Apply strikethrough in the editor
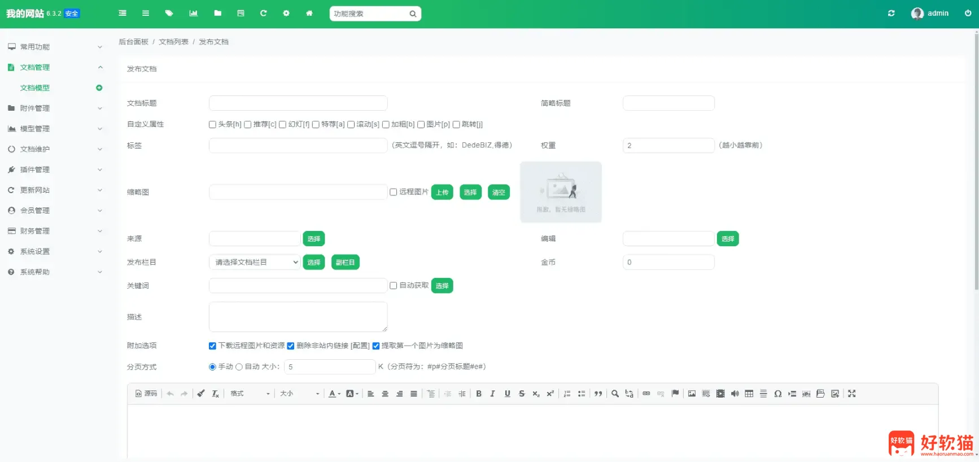Image resolution: width=979 pixels, height=462 pixels. click(522, 394)
